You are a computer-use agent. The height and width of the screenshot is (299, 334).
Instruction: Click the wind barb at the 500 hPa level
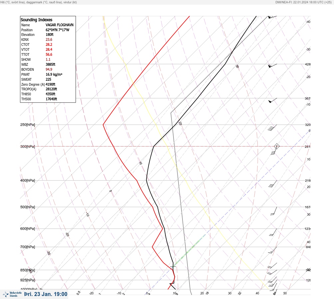pos(274,211)
